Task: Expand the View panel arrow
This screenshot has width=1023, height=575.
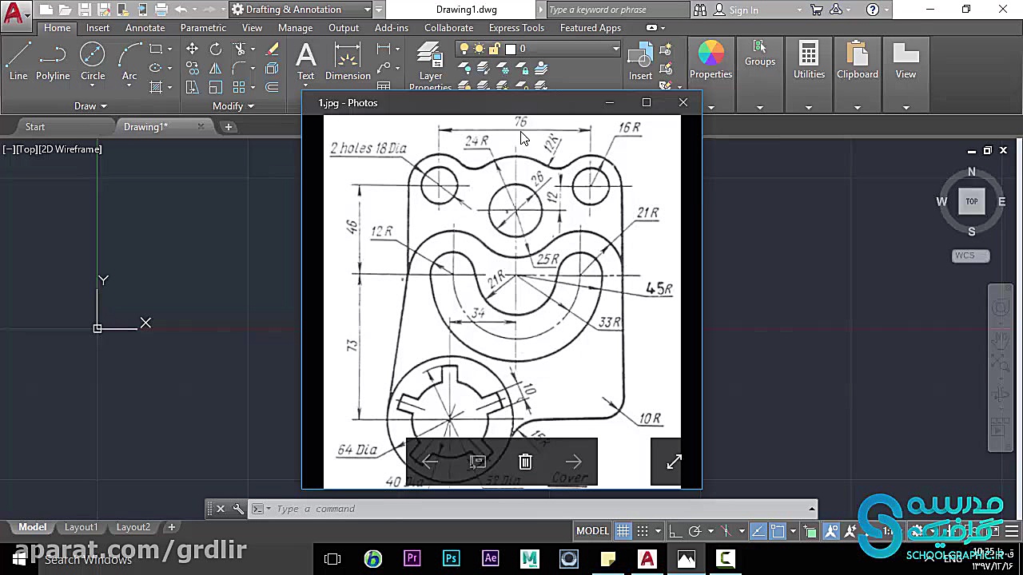Action: click(x=906, y=107)
